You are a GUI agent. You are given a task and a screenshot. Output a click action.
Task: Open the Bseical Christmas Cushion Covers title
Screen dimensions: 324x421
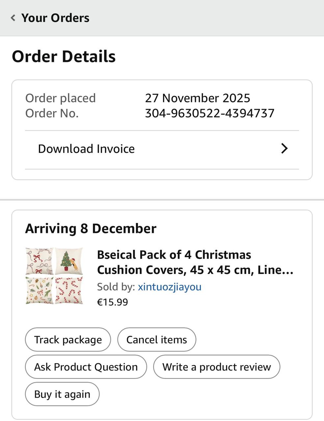point(195,262)
